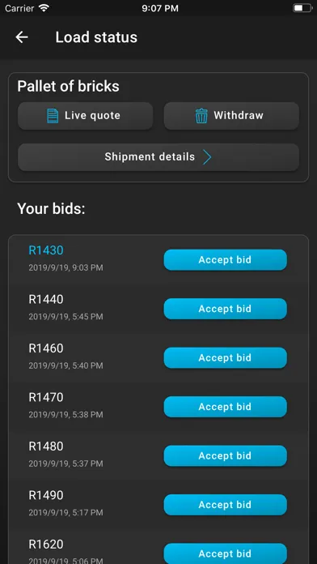Tap the Wi-Fi status icon
This screenshot has width=317, height=564.
click(x=44, y=8)
